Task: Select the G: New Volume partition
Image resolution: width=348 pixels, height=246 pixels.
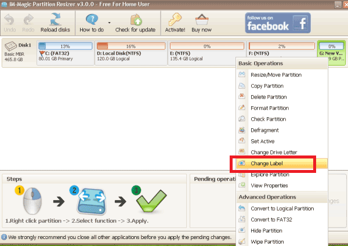Action: pos(332,53)
